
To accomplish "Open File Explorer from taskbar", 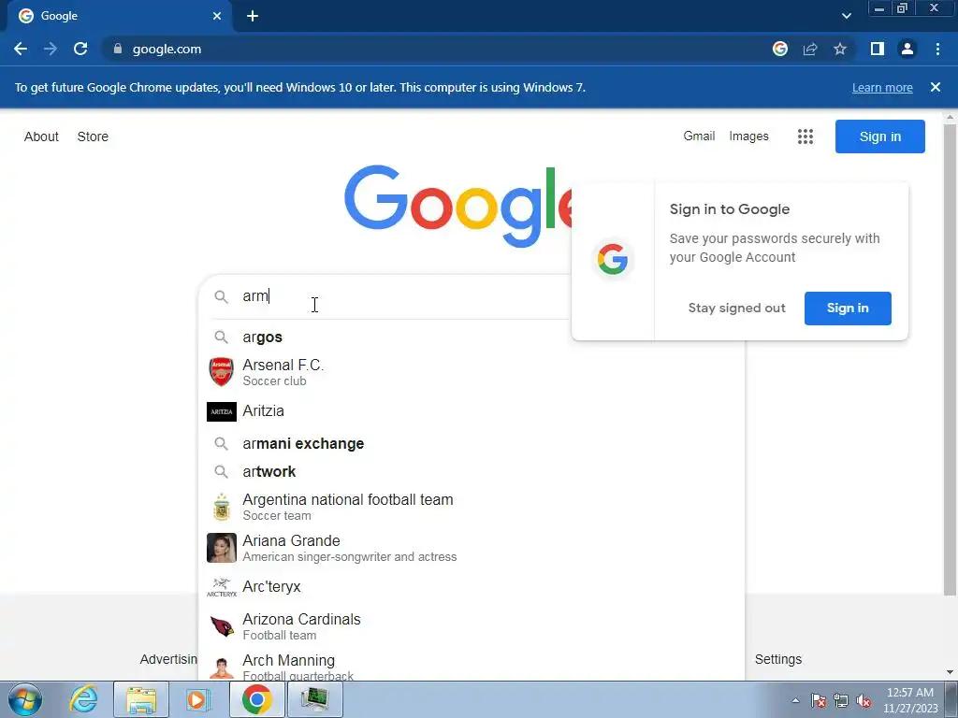I will coord(141,699).
